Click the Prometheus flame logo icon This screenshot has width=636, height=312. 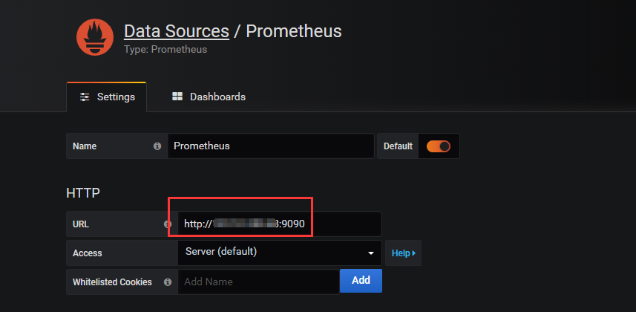(x=95, y=37)
